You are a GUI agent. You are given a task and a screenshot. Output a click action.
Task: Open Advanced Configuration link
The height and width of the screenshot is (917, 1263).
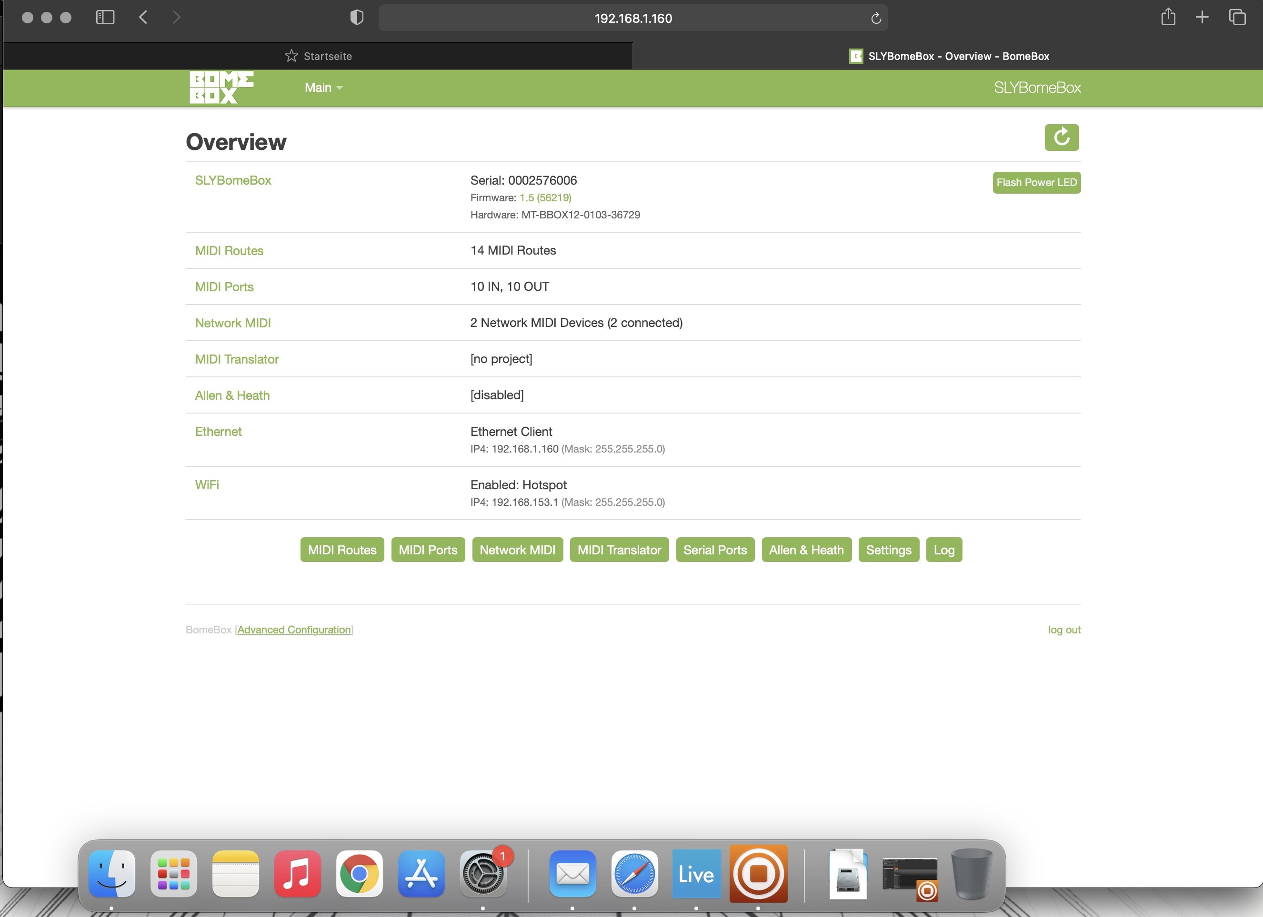point(294,629)
